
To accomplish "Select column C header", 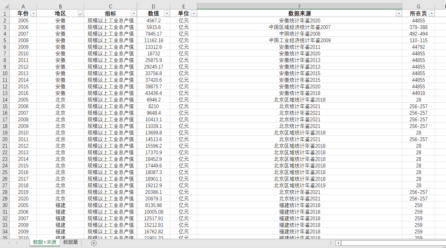I will click(110, 6).
